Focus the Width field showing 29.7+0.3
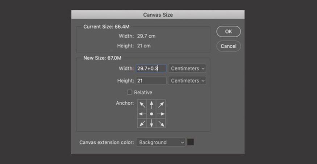 coord(151,68)
